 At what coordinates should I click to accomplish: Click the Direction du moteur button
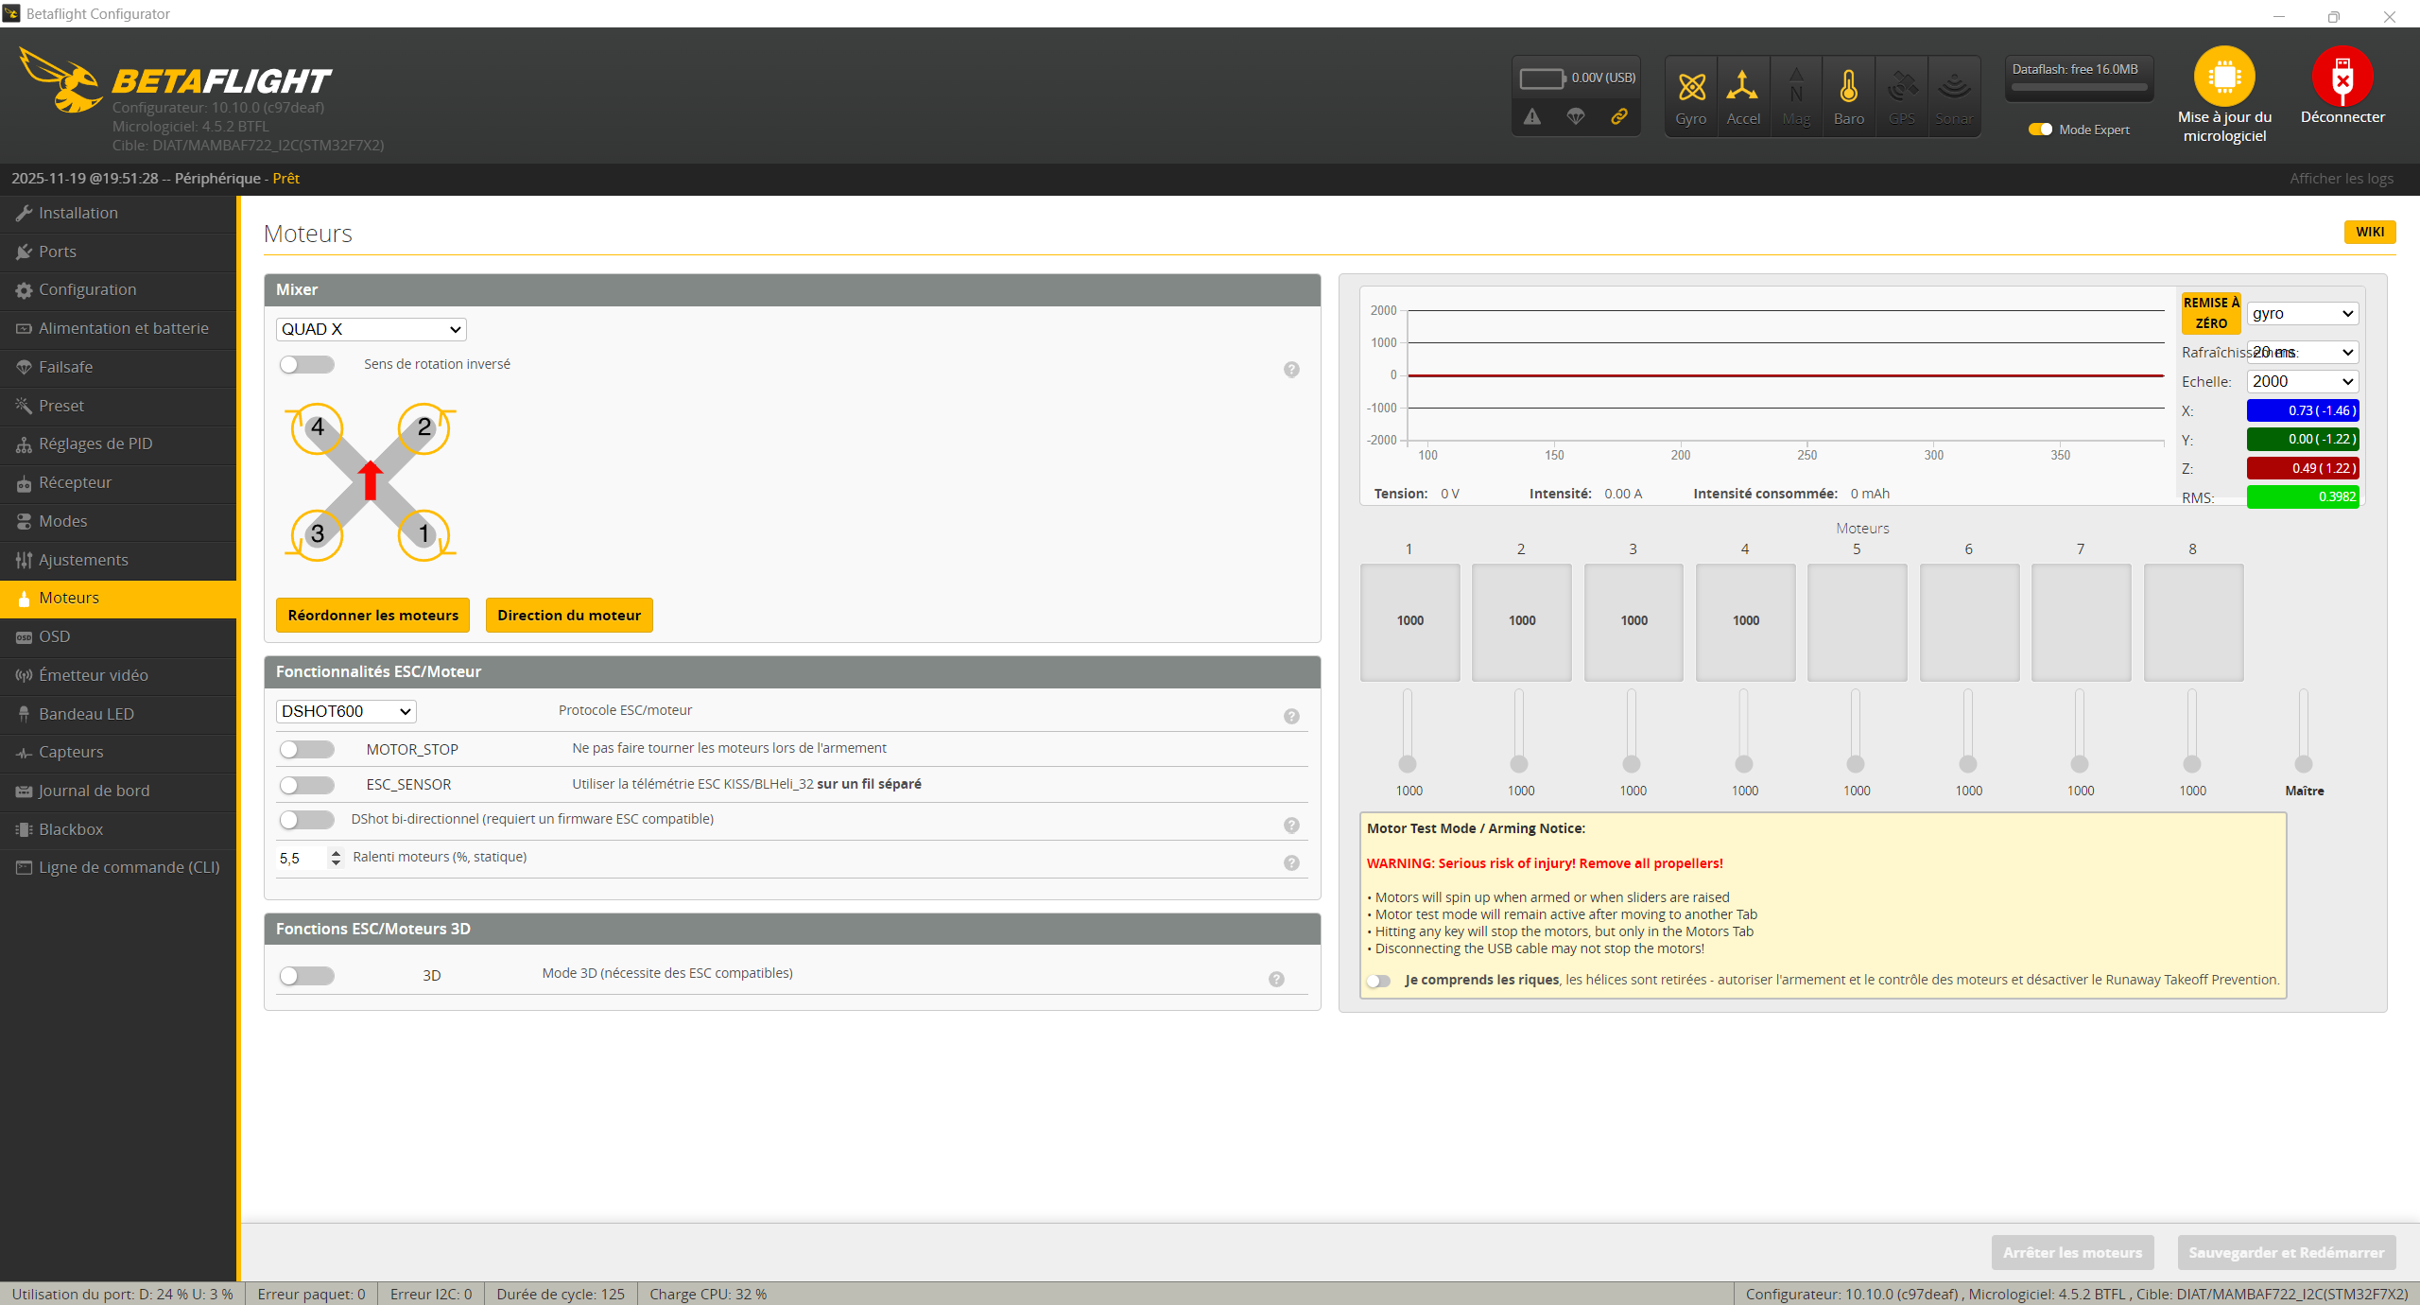(568, 615)
